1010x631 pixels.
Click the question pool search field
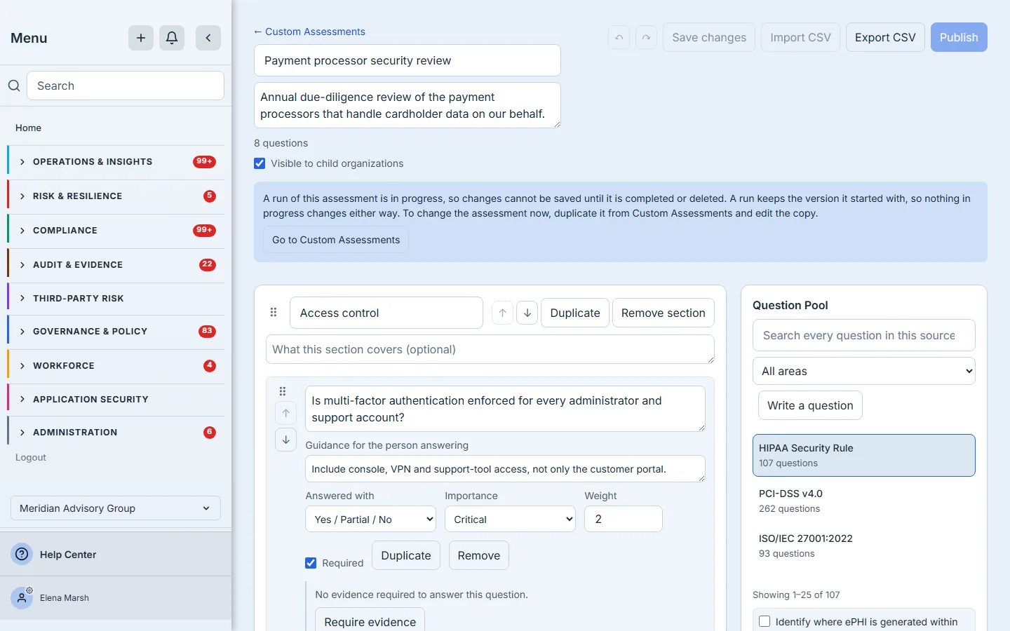tap(864, 335)
